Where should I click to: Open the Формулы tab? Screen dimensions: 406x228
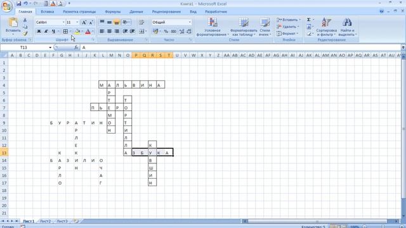coord(113,11)
